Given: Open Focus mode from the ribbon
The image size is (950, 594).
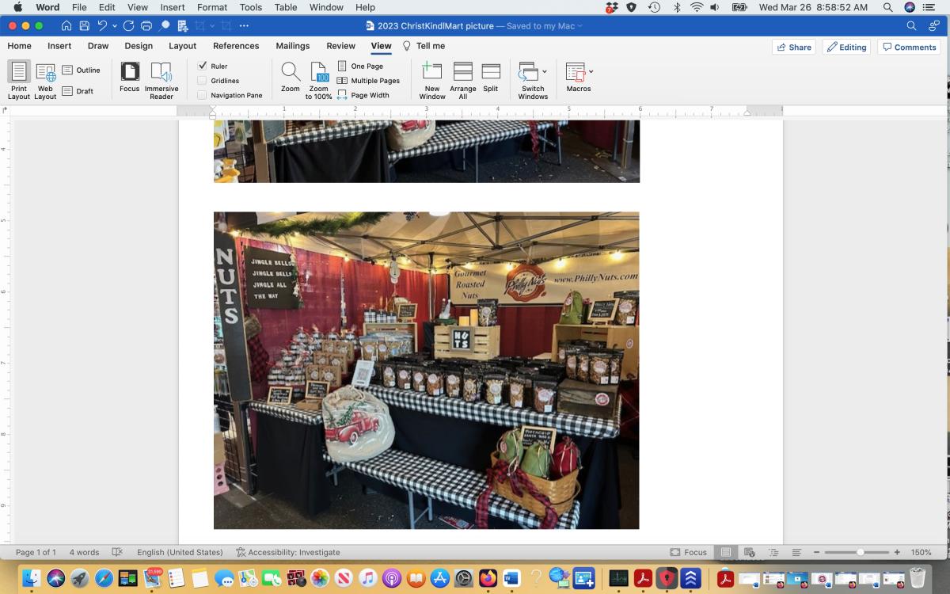Looking at the screenshot, I should point(130,78).
